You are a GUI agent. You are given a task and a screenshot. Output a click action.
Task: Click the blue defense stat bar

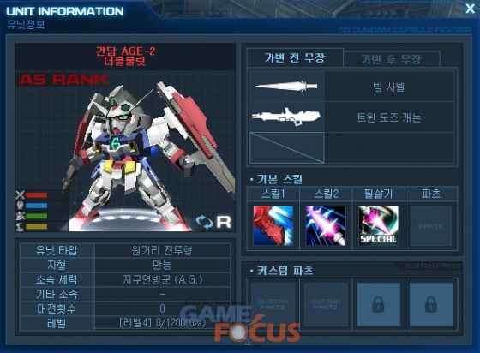36,206
